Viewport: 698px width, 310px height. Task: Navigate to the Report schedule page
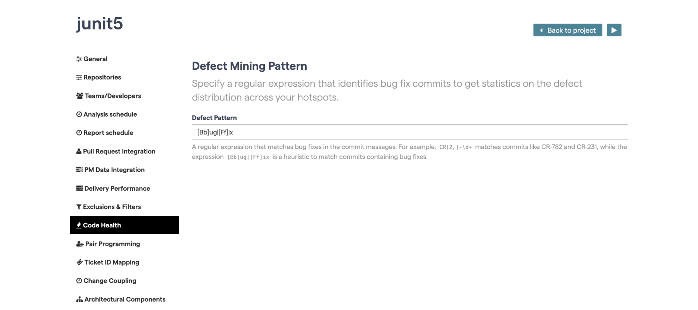coord(108,133)
